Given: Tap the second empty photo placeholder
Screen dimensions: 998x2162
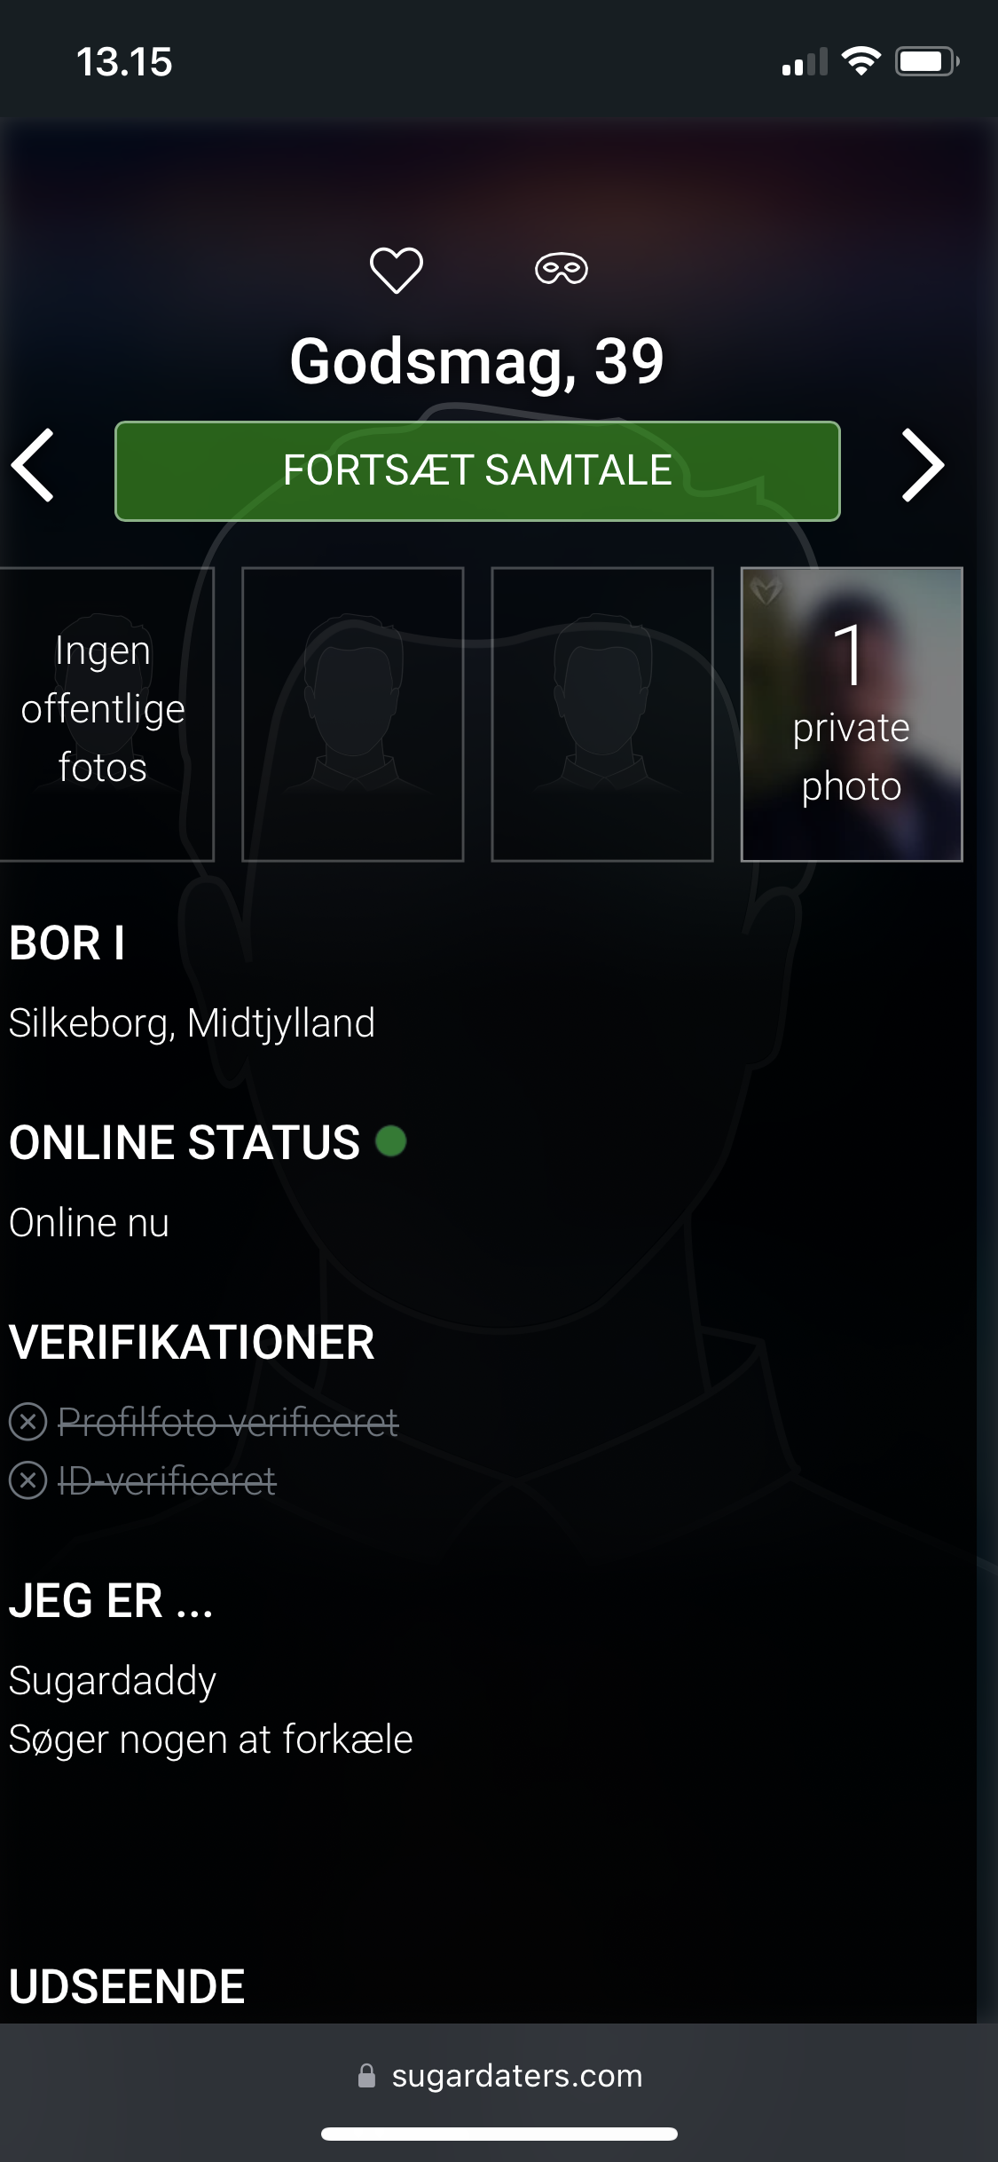Looking at the screenshot, I should pos(353,714).
